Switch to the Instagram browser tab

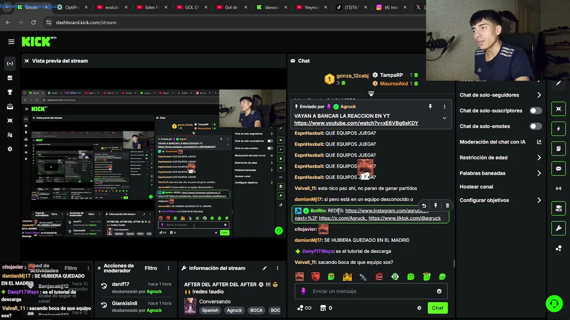click(391, 8)
